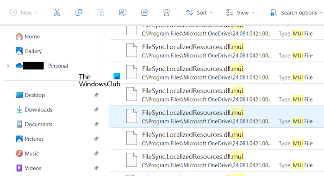Click the Paste clipboard icon
324x176 pixels.
[x=100, y=13]
